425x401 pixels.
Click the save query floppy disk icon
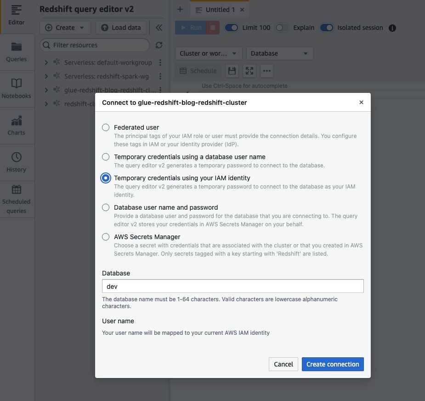(232, 71)
